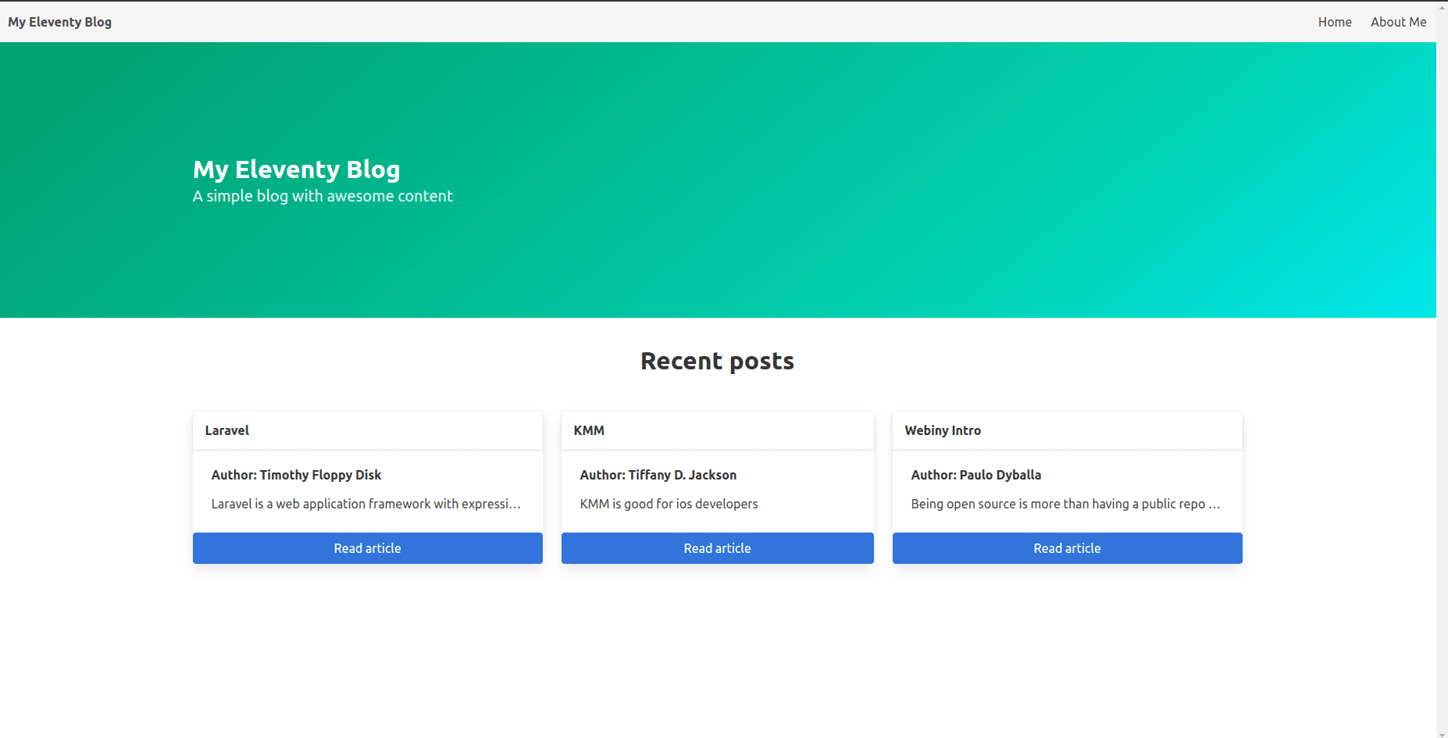Click the My Eleventy Blog navbar brand
This screenshot has height=738, width=1448.
pos(60,22)
